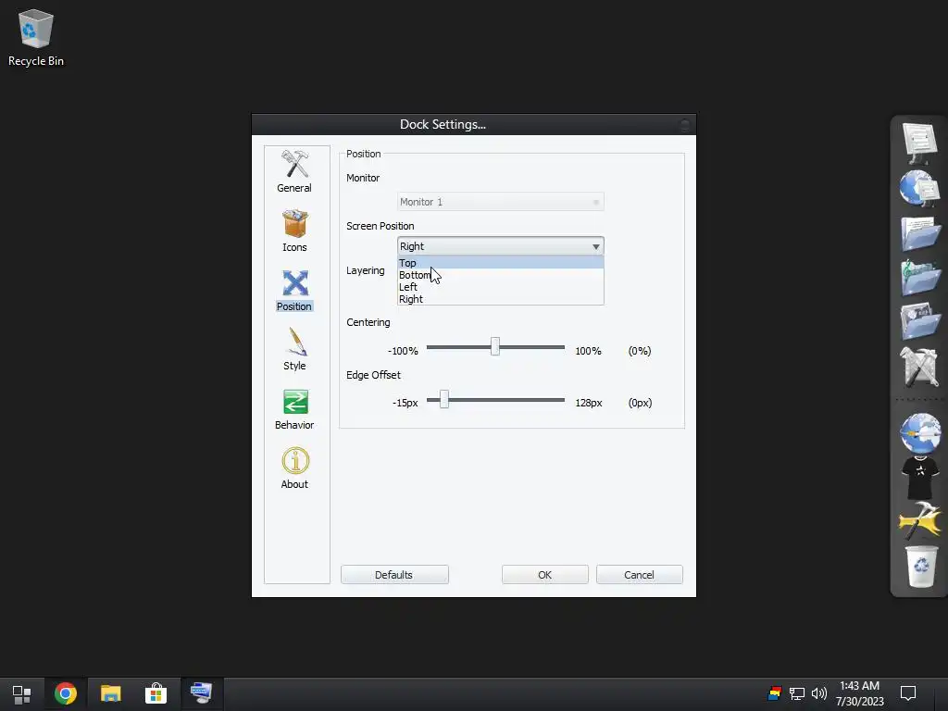
Task: Click the globe with pen dock icon
Action: 919,433
